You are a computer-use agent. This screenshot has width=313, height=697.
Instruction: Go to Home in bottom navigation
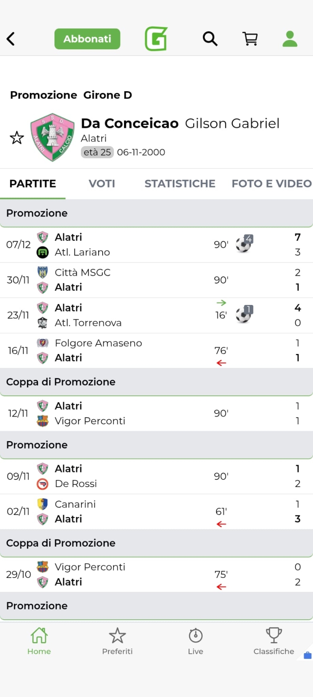39,641
